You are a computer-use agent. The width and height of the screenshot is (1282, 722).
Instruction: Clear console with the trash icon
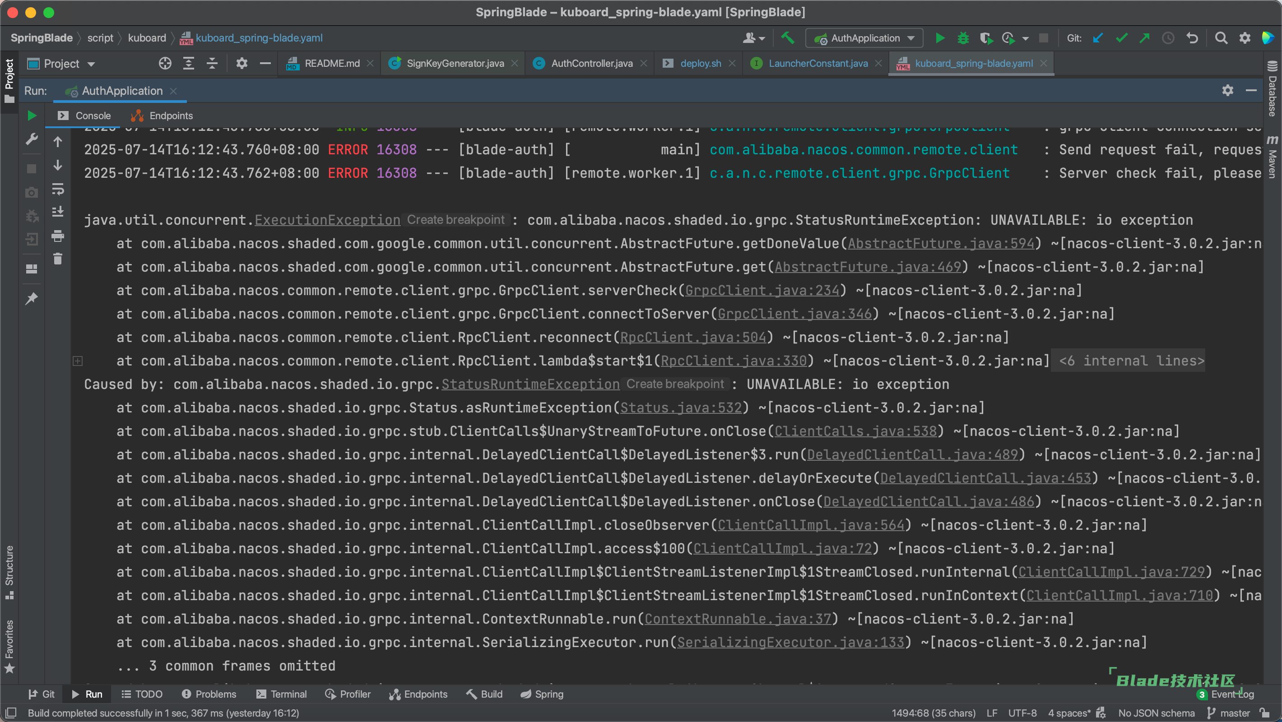58,259
